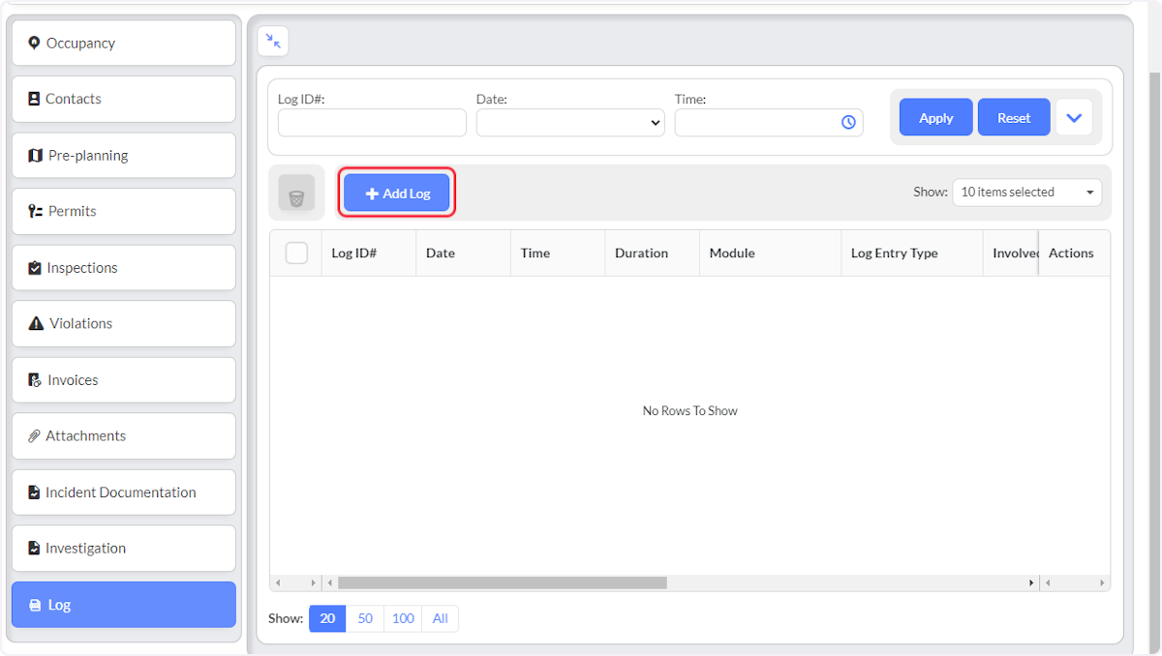Sort by Date column header

(x=463, y=253)
